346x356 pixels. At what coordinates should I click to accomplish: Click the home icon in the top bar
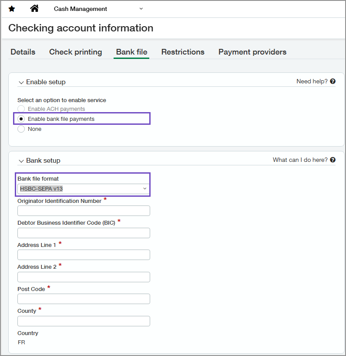[34, 8]
